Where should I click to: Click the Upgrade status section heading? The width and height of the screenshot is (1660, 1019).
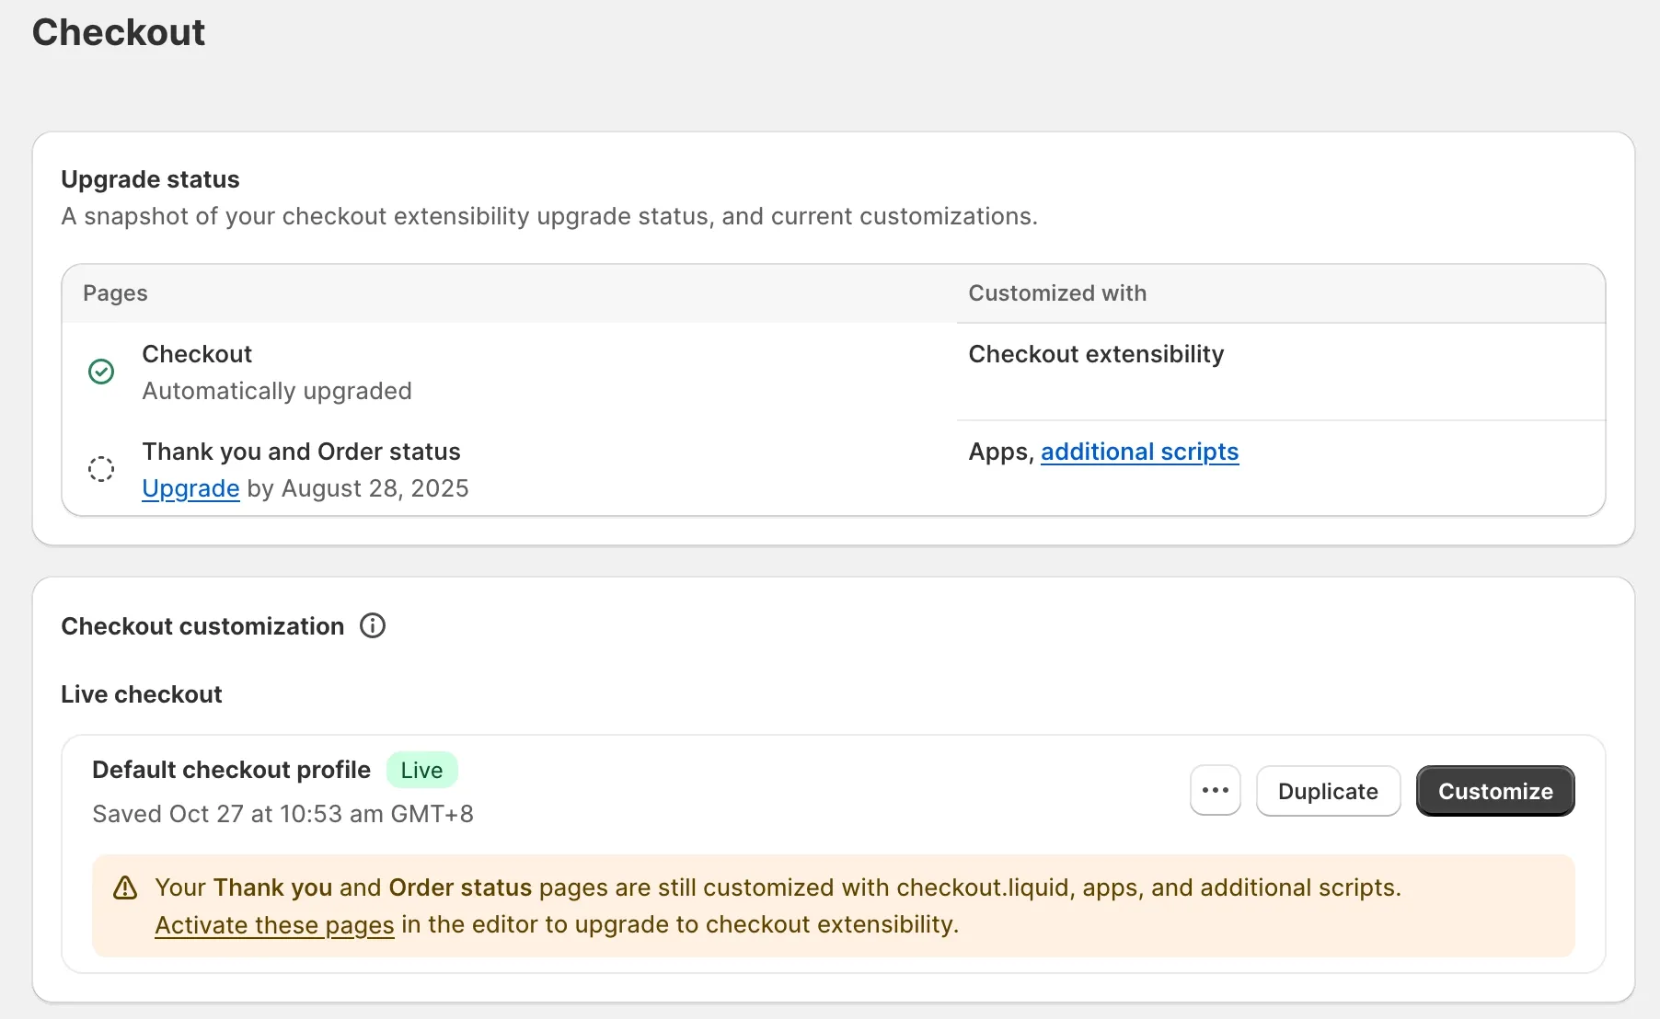(150, 179)
